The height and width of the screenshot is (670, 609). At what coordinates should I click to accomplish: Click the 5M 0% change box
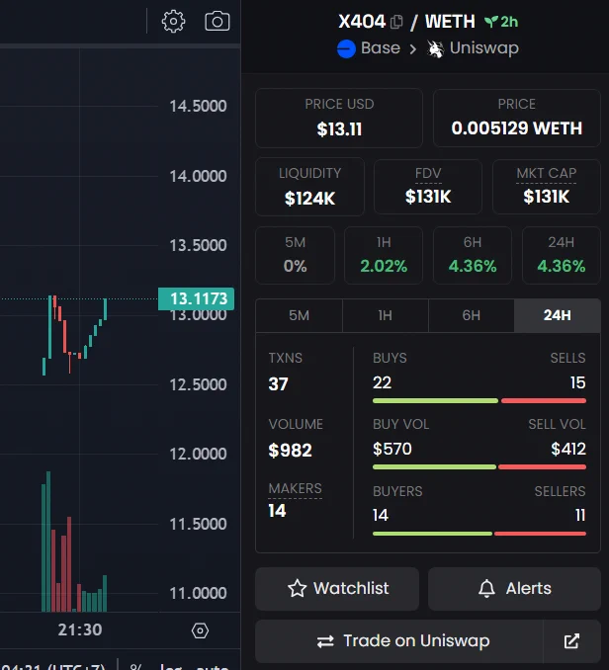coord(295,255)
